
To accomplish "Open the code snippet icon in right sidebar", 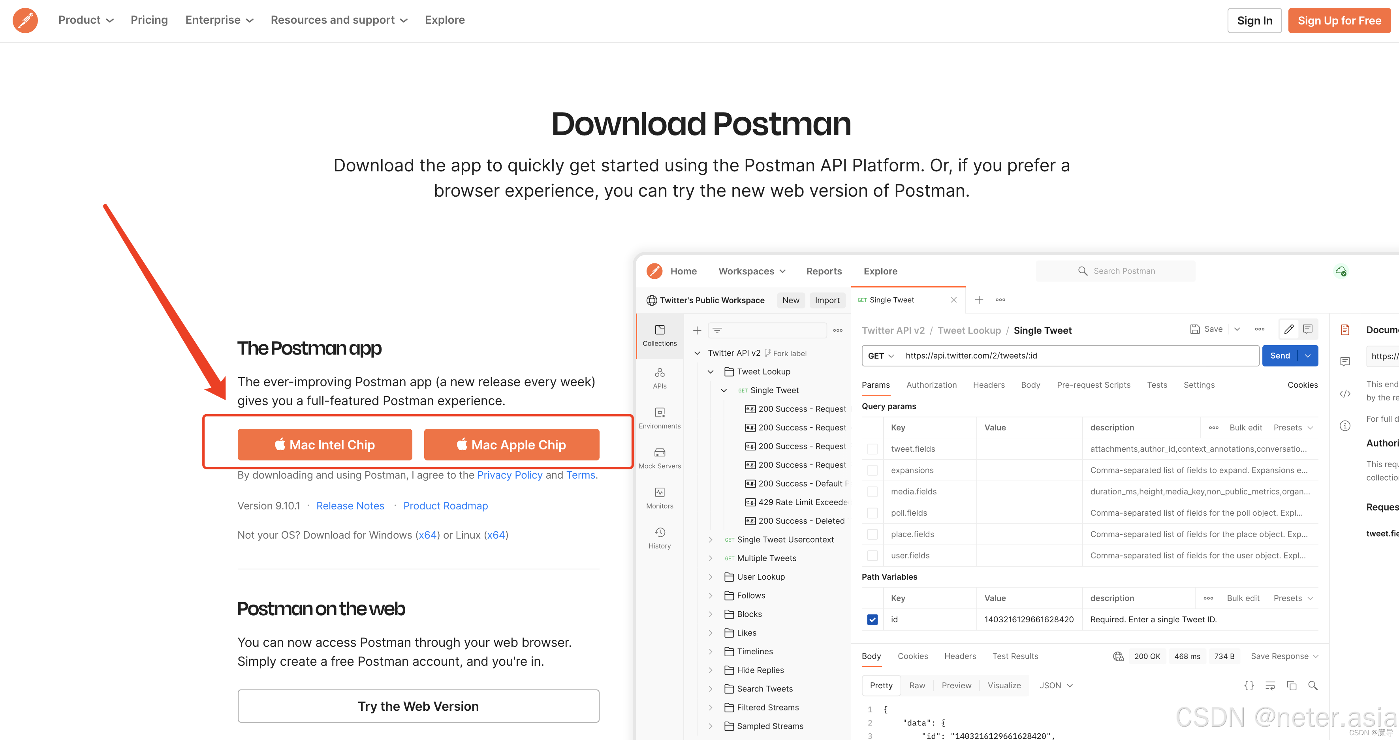I will click(1344, 394).
